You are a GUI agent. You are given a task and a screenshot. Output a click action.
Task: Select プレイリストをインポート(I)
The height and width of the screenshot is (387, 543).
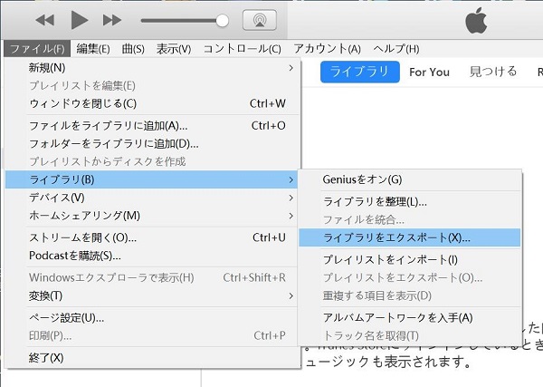point(410,260)
